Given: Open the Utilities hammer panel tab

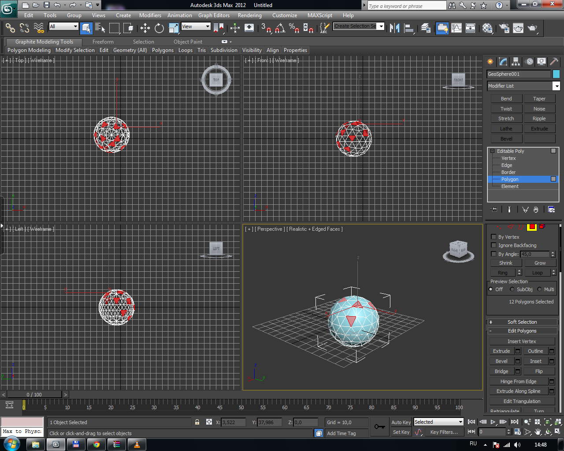Looking at the screenshot, I should coord(554,62).
